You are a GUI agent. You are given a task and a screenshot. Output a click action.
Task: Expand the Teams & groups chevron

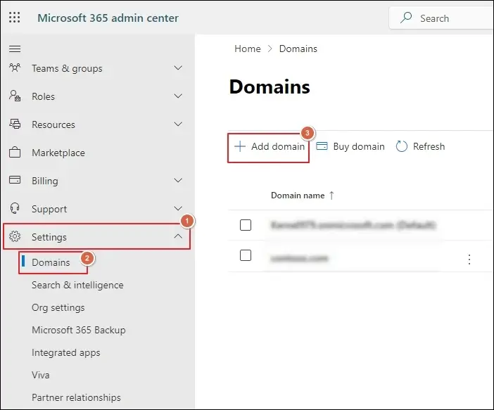178,68
